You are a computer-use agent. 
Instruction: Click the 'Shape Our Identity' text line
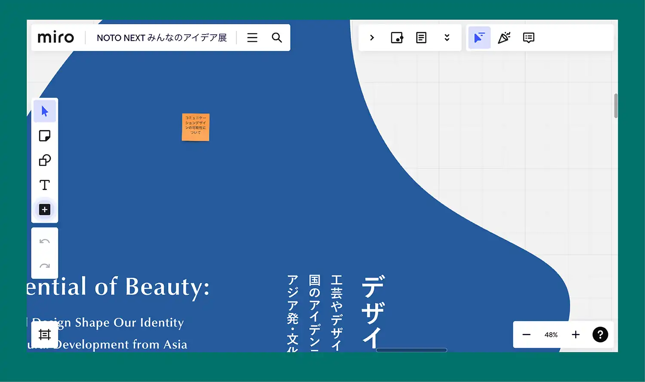click(129, 322)
